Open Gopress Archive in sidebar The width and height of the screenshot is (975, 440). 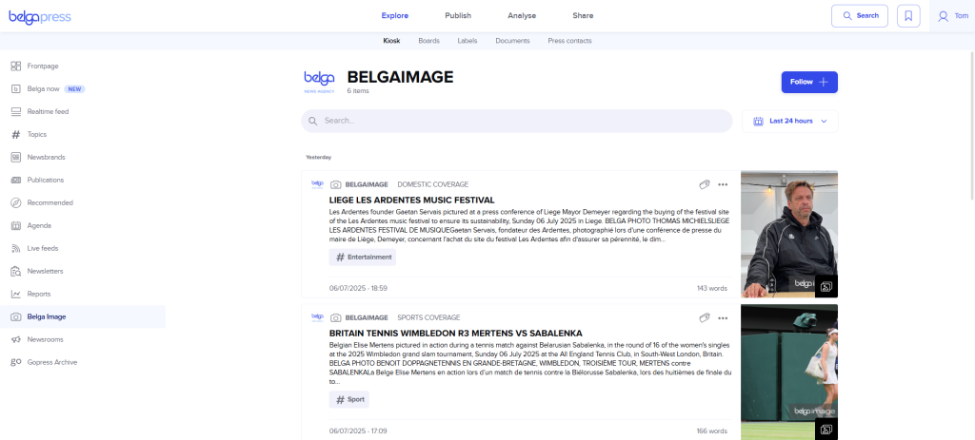(51, 362)
